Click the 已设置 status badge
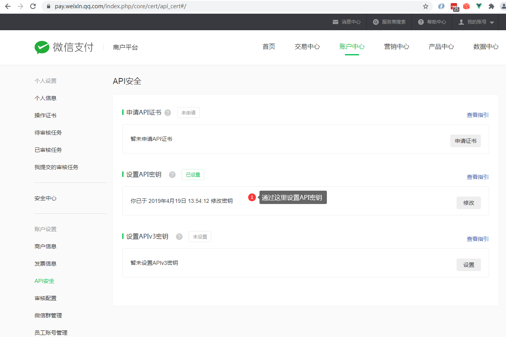 click(x=193, y=175)
